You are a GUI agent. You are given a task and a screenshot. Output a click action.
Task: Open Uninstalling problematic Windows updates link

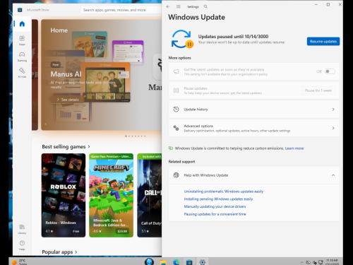click(x=224, y=192)
